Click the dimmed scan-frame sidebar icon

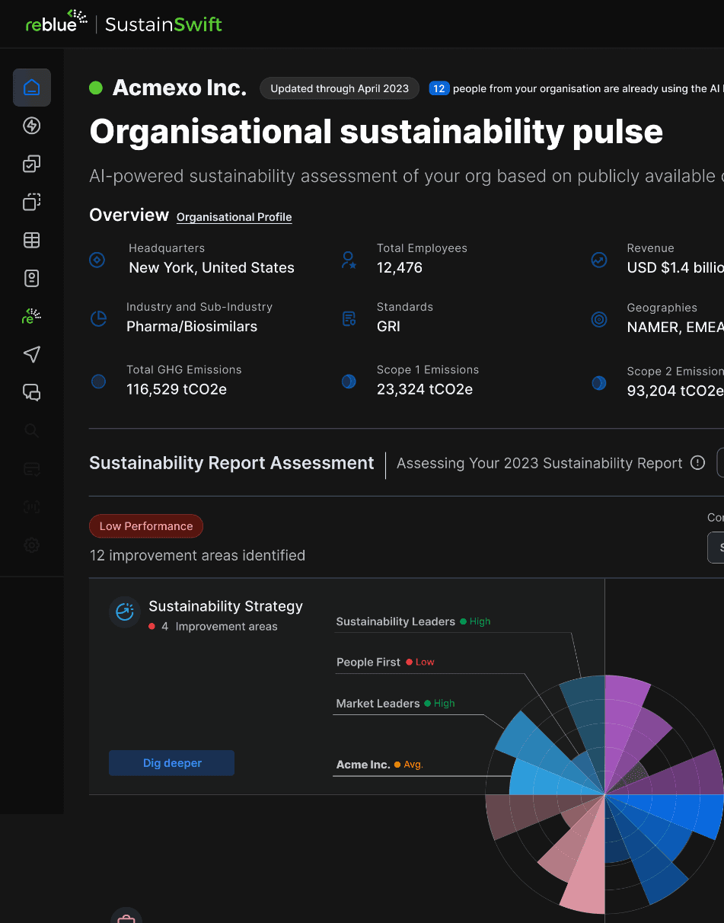[32, 507]
